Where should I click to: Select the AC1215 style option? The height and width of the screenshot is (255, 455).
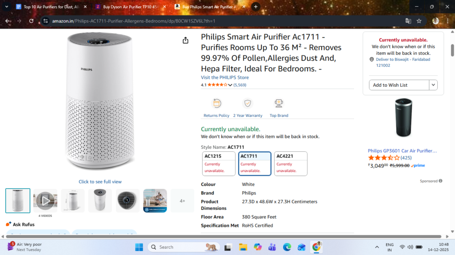pyautogui.click(x=219, y=163)
